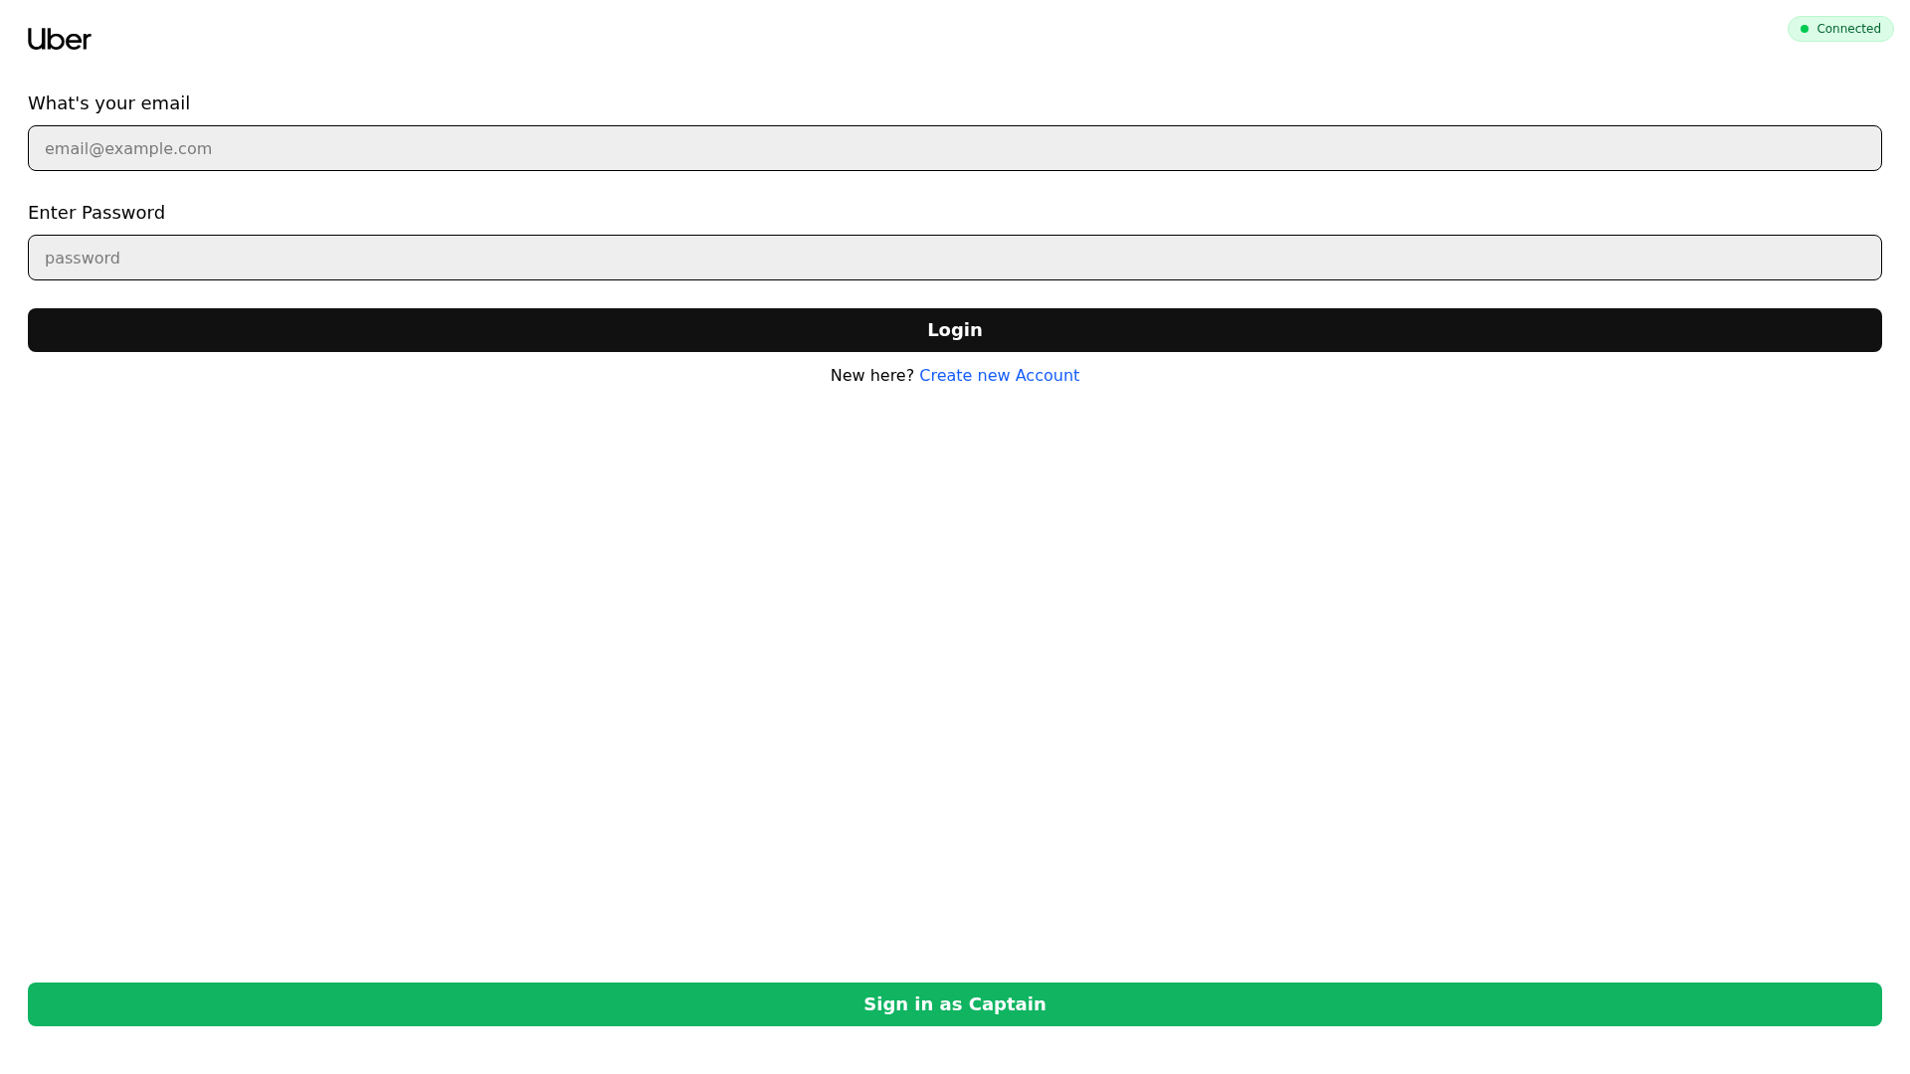The image size is (1910, 1074).
Task: Choose Sign in as Captain
Action: 955,1004
